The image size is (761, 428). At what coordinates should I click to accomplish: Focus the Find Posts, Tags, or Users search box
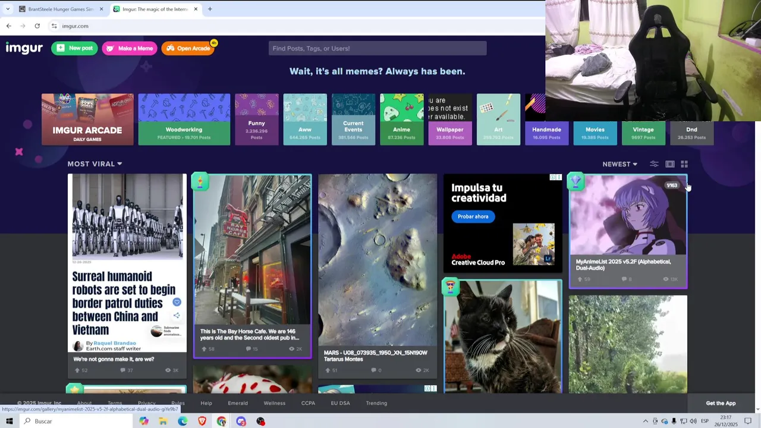[x=378, y=48]
